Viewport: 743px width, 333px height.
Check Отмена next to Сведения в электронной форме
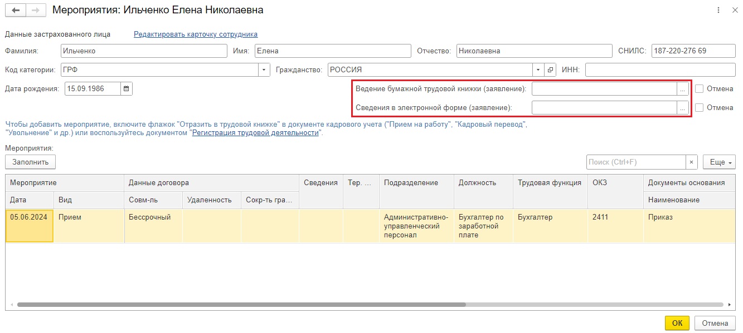point(700,107)
